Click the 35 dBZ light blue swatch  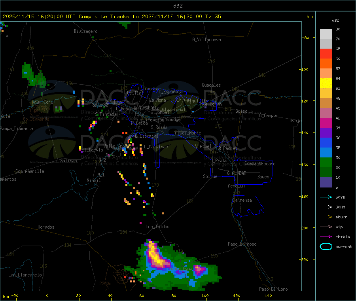tap(326, 153)
